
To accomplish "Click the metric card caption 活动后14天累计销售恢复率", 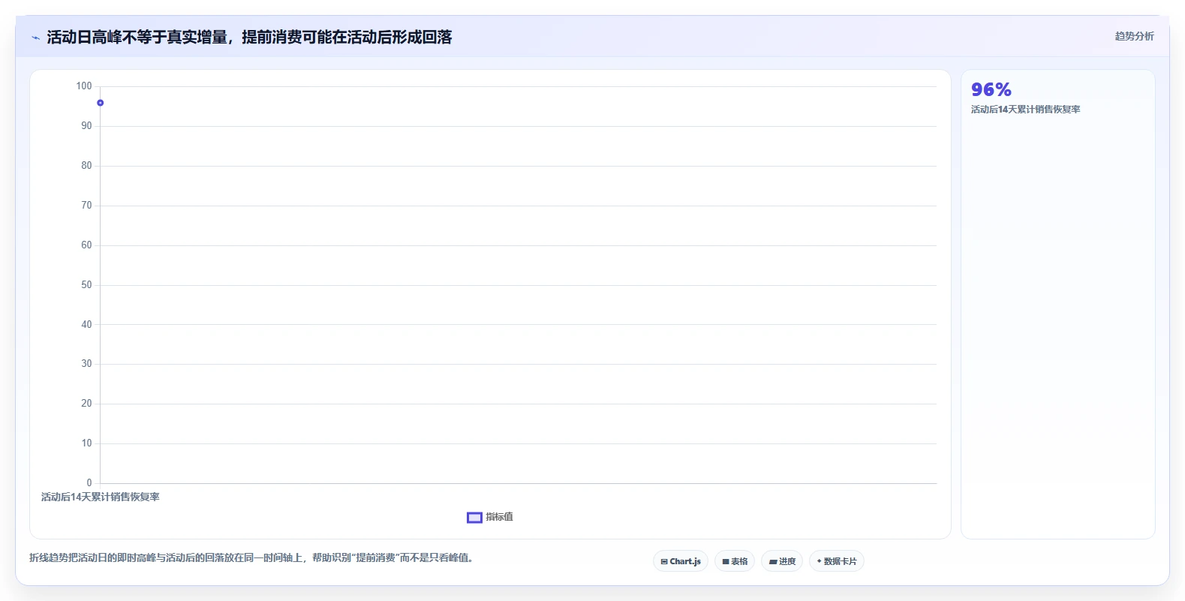I will (1026, 110).
